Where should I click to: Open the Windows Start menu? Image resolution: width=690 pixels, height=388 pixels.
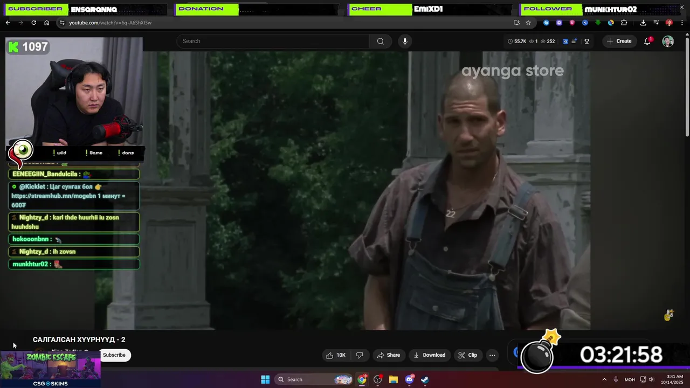pyautogui.click(x=265, y=379)
